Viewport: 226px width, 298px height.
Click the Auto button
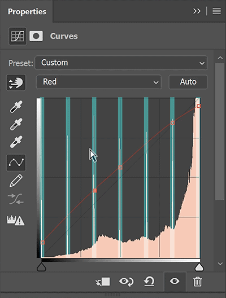pos(188,82)
